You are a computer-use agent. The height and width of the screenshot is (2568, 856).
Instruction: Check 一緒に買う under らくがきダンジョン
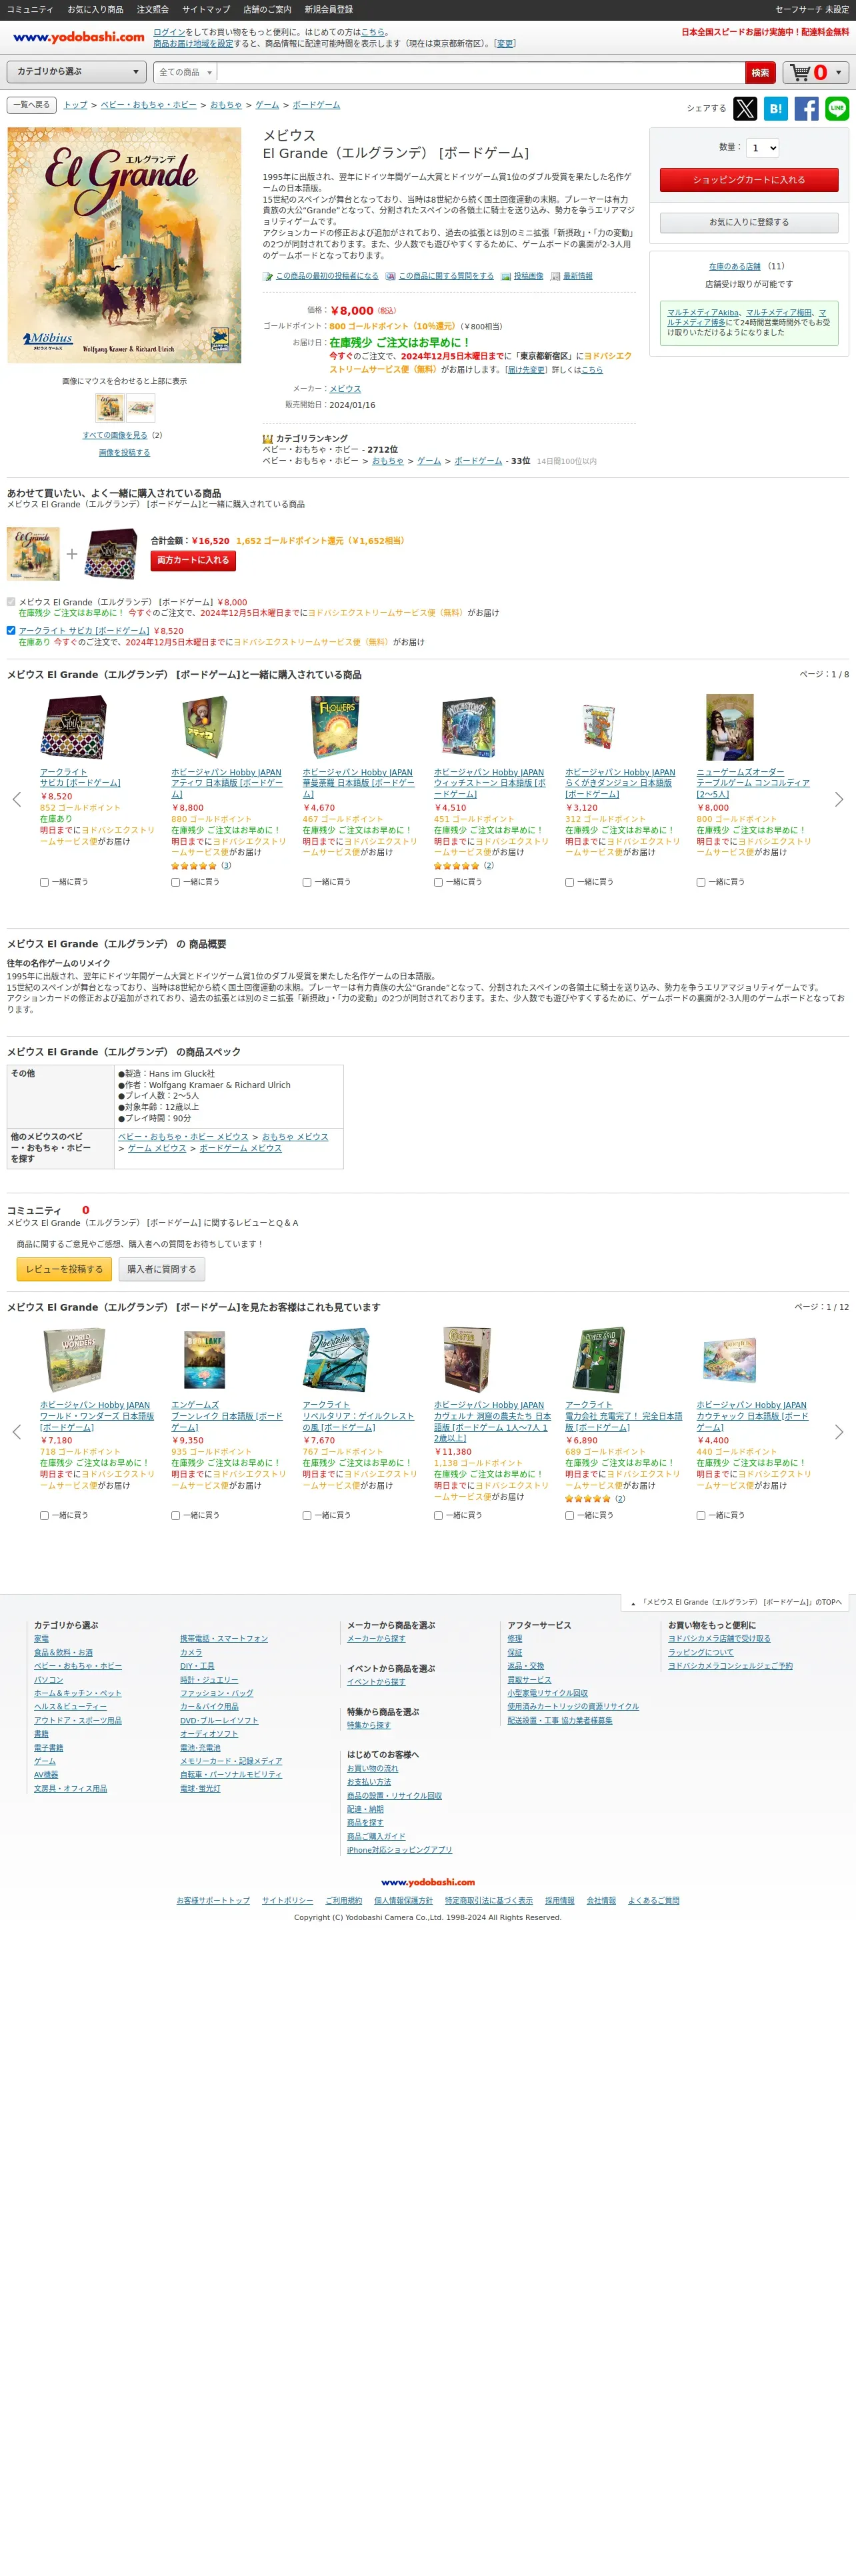(x=570, y=882)
